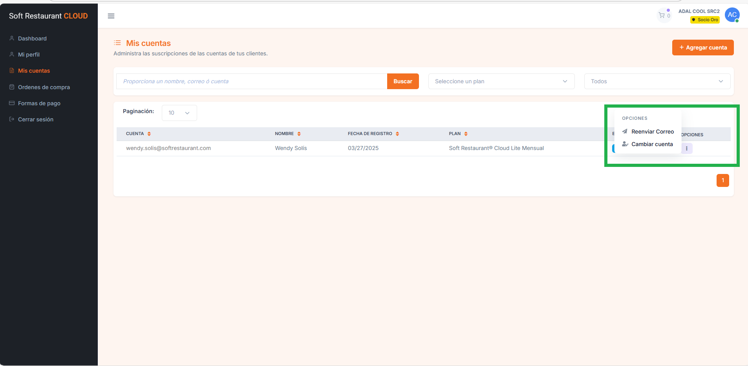
Task: Select Mis cuentas in sidebar
Action: [x=34, y=71]
